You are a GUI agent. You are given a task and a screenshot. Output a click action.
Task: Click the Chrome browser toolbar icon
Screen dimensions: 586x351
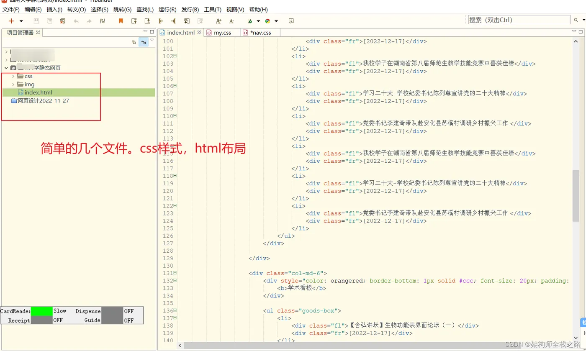[x=268, y=21]
